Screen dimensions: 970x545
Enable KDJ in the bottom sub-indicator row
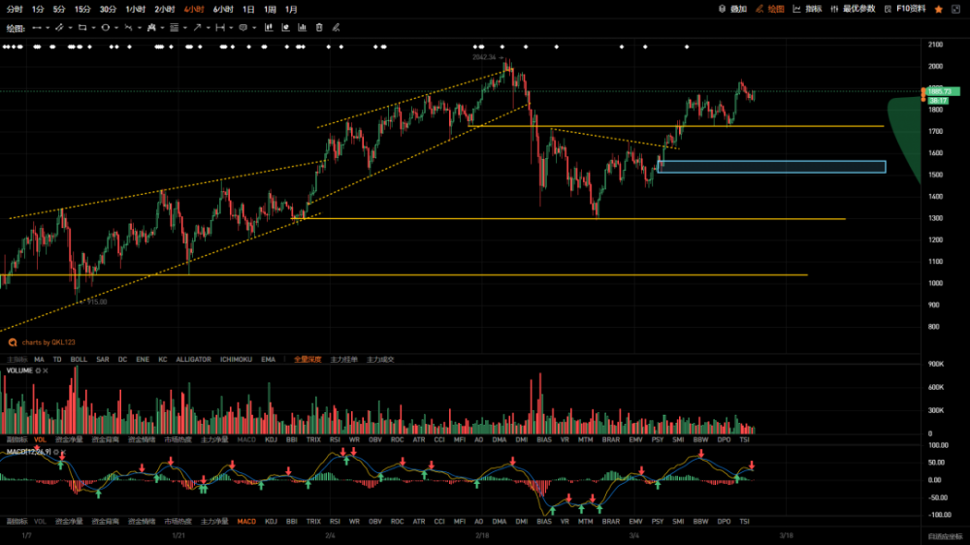pyautogui.click(x=271, y=521)
